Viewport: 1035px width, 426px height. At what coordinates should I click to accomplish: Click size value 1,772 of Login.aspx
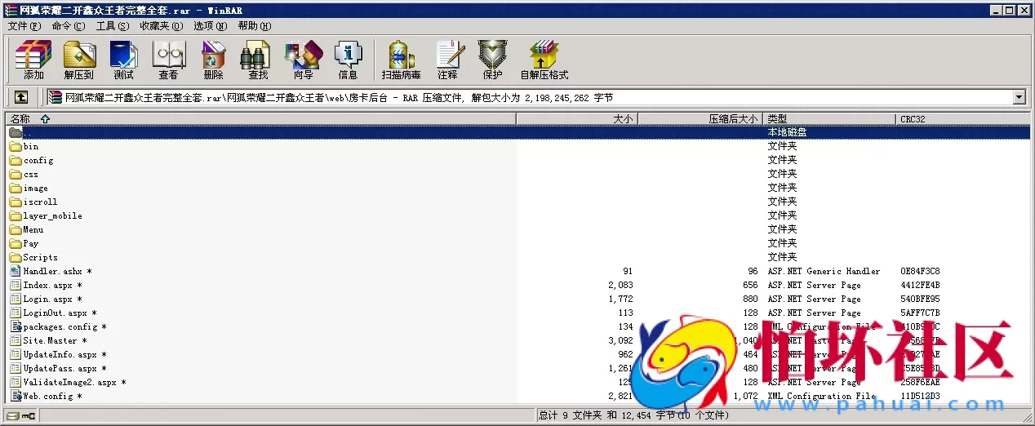(620, 300)
